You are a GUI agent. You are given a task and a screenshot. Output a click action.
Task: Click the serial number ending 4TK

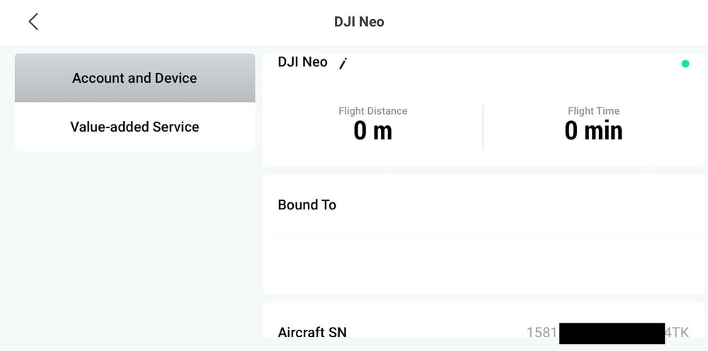pos(676,333)
